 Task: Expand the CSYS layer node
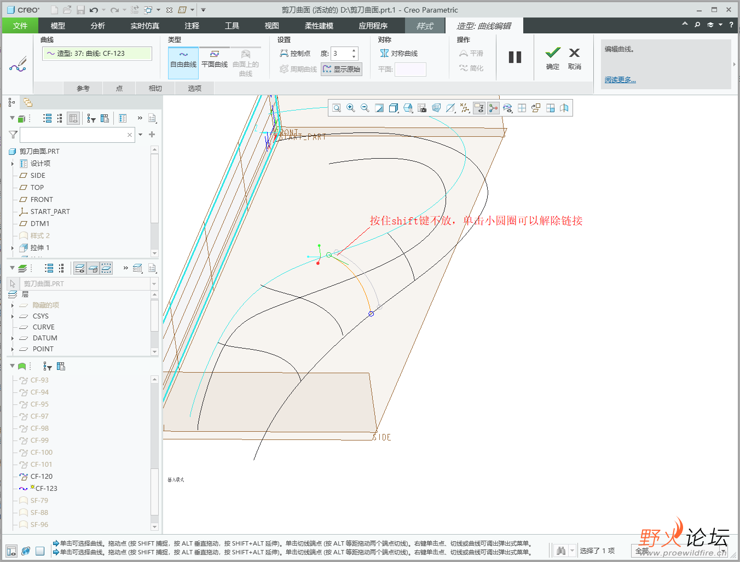13,316
